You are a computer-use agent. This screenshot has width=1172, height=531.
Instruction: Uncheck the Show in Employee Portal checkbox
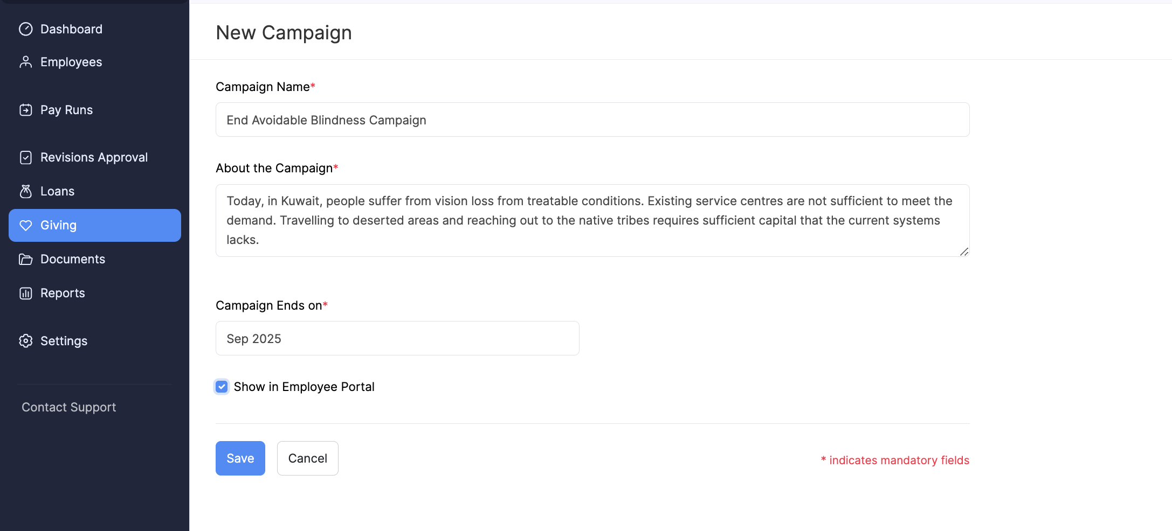(x=222, y=387)
